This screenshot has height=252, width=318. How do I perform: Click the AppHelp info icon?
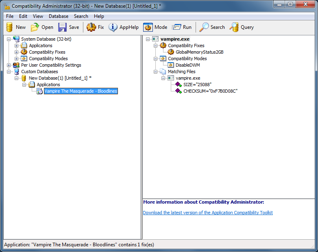point(113,27)
